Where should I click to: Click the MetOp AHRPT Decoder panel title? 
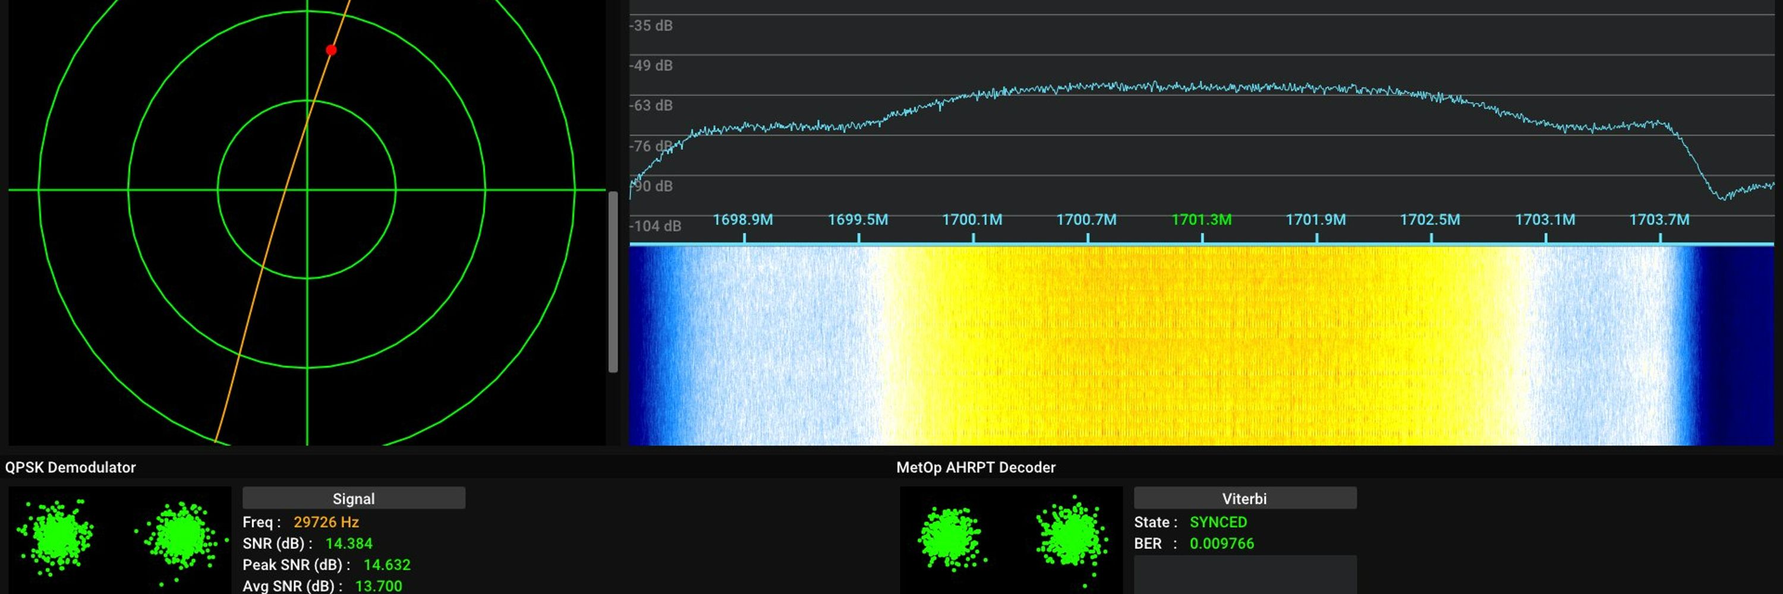(x=976, y=467)
